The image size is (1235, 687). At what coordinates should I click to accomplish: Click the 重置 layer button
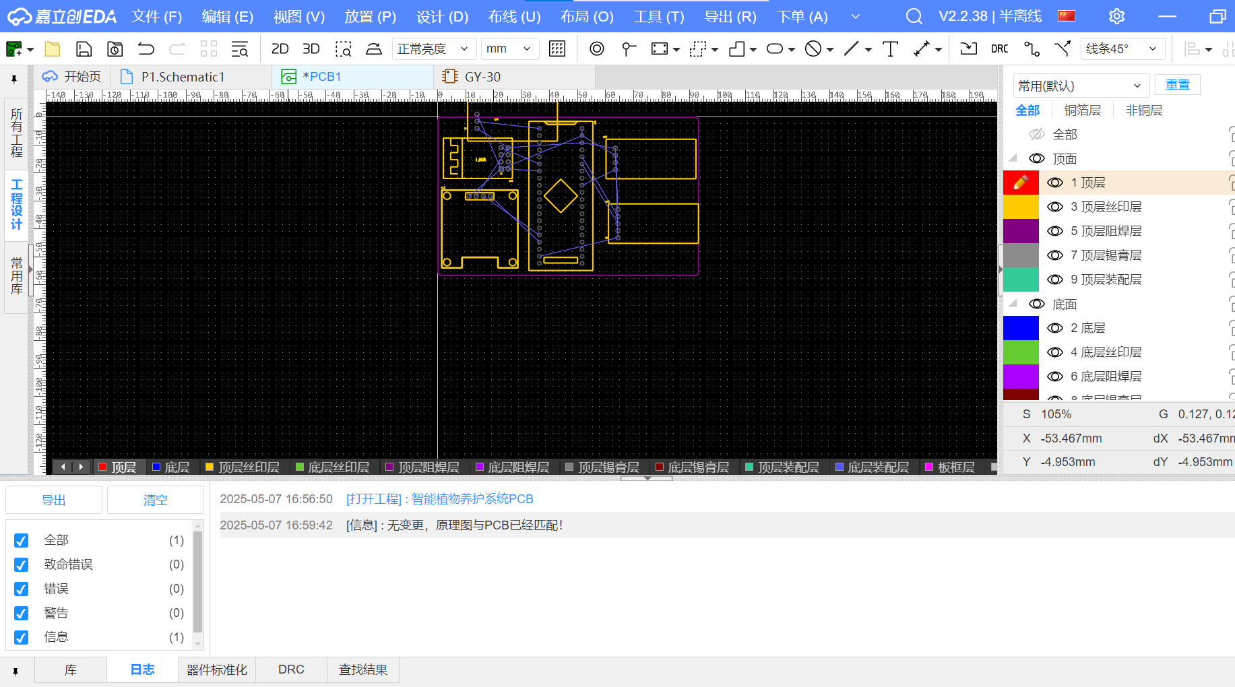[1178, 85]
